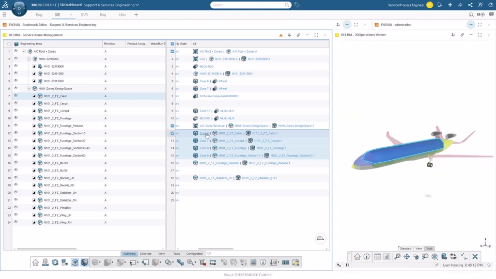Click the Add plus icon in top bar
This screenshot has width=496, height=279.
click(450, 5)
